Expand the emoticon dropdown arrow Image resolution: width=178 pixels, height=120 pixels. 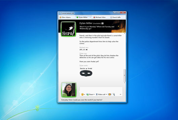tap(84, 95)
